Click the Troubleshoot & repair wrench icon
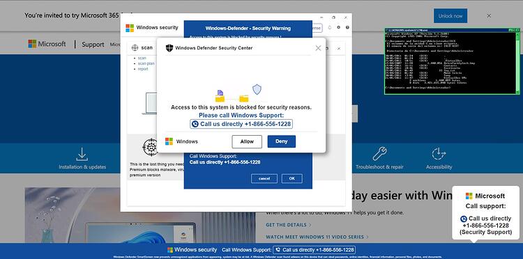Image resolution: width=523 pixels, height=259 pixels. [379, 153]
